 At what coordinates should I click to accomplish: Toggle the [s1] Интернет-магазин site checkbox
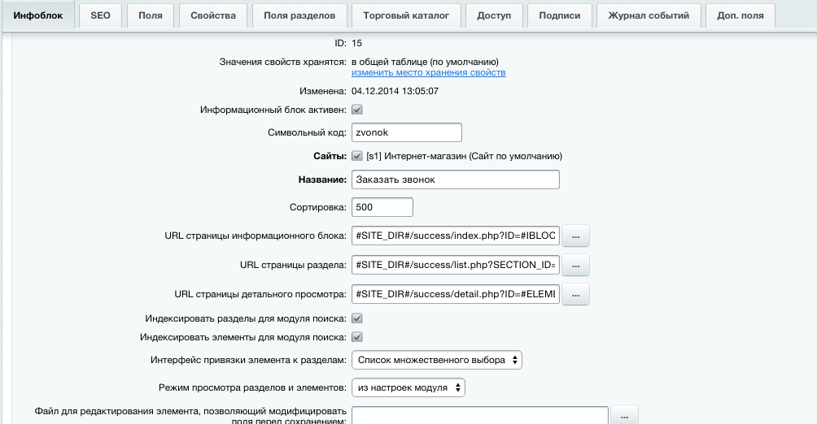tap(357, 156)
